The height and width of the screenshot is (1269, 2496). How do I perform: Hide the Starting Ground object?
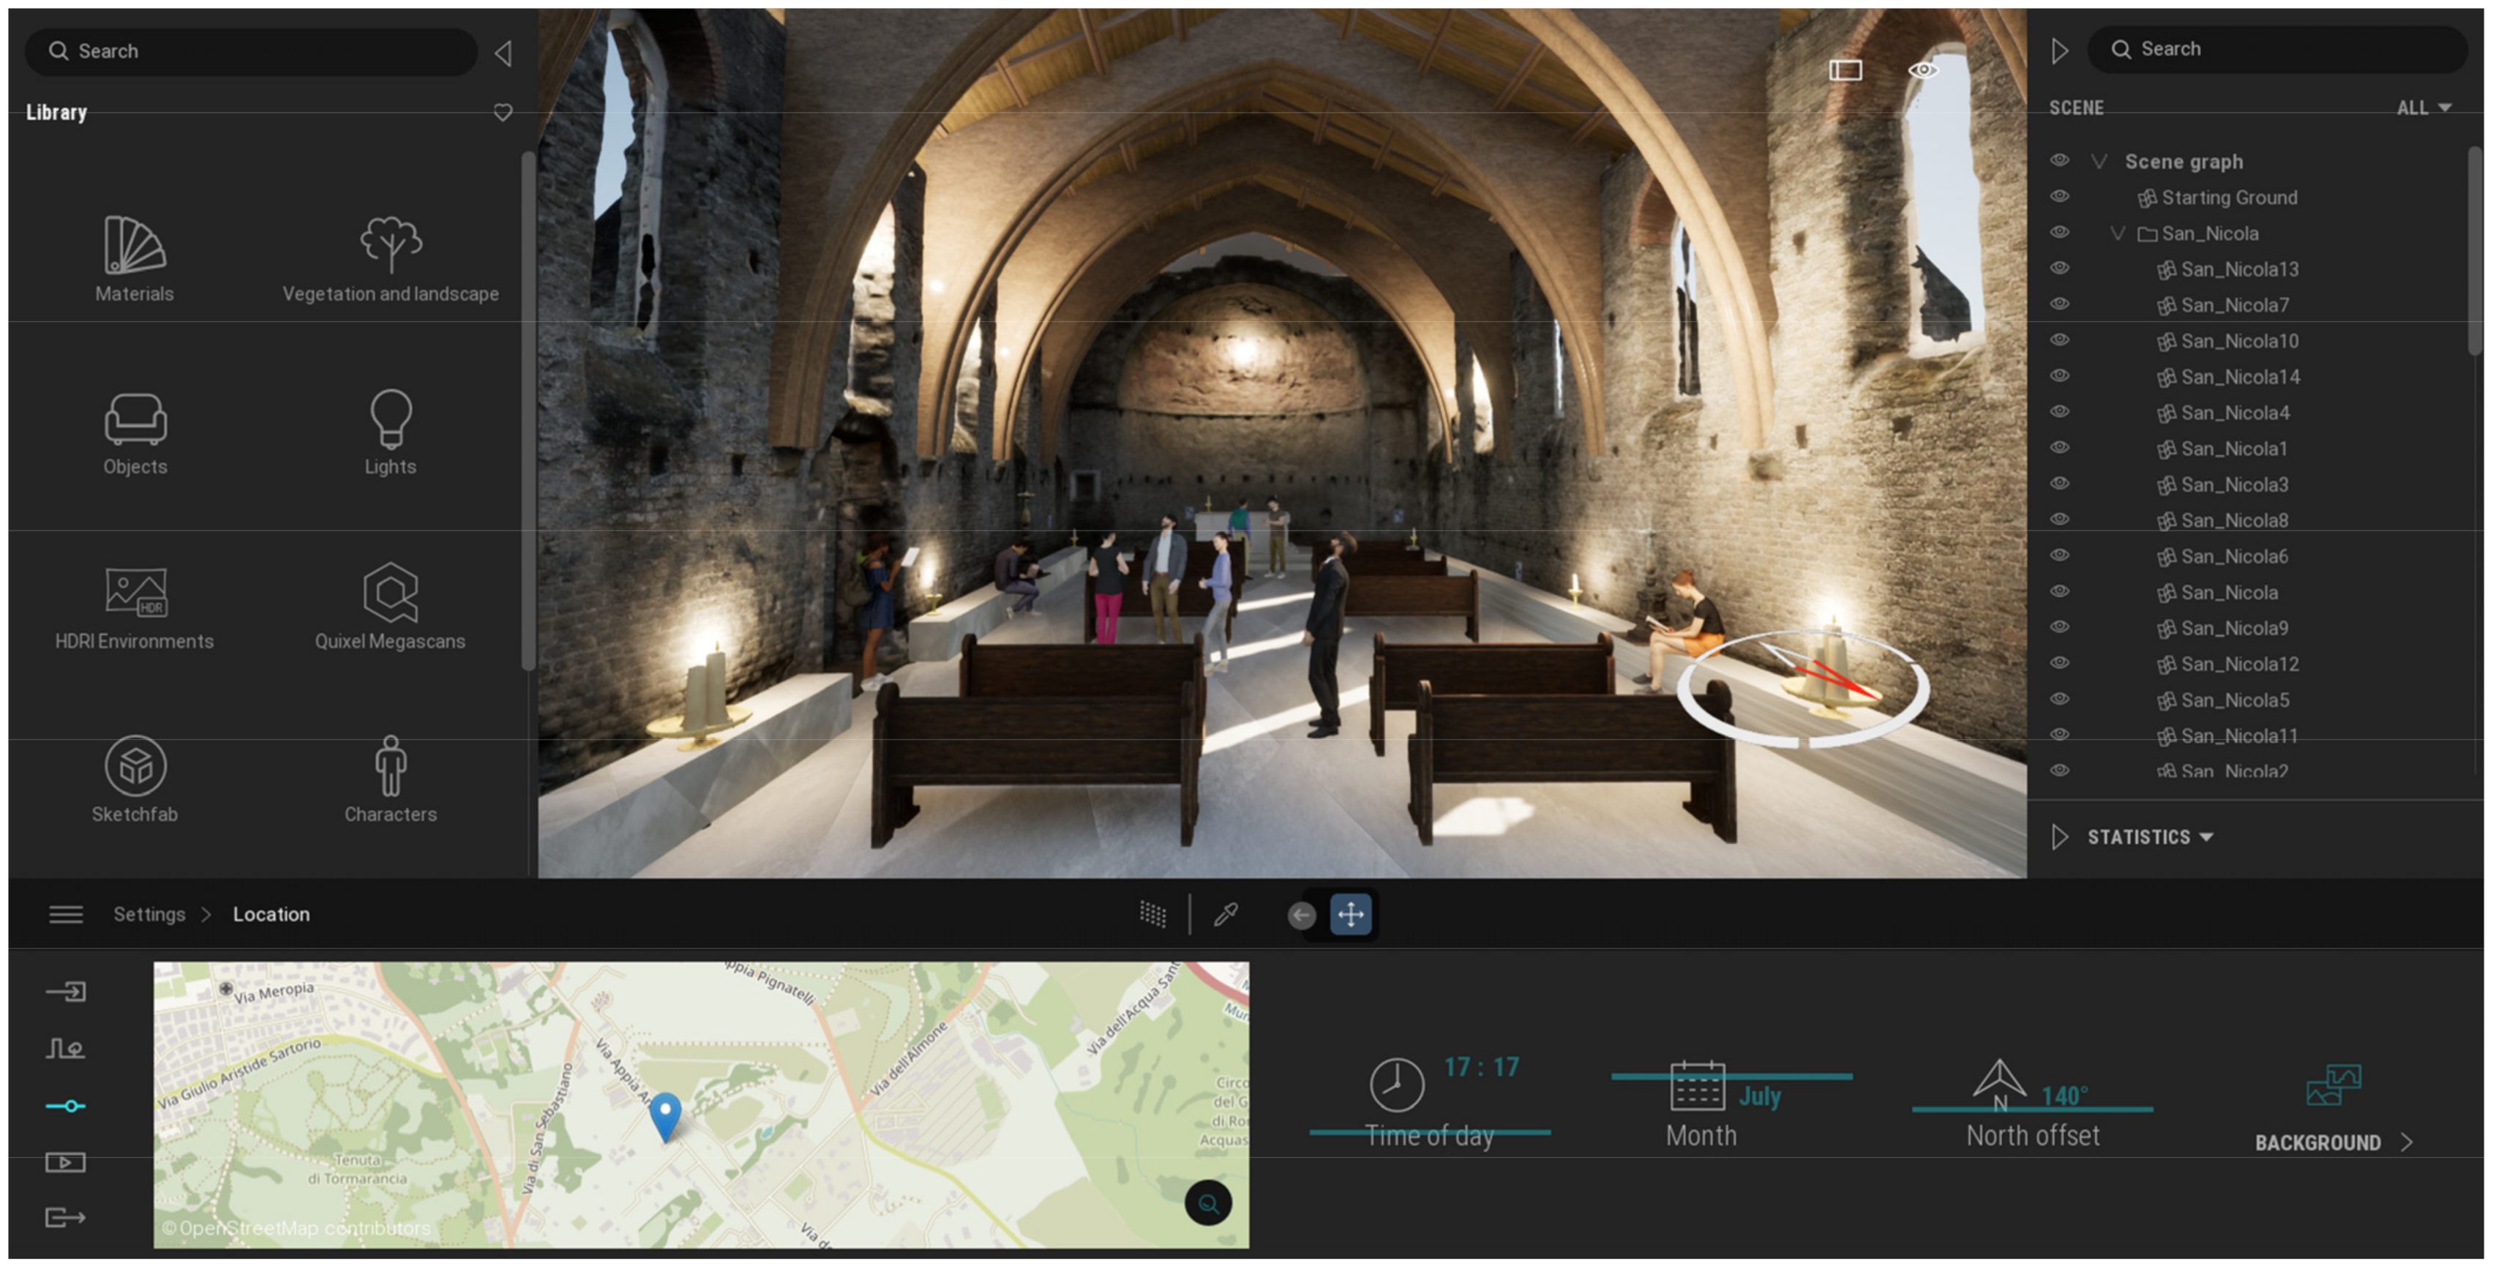2060,197
